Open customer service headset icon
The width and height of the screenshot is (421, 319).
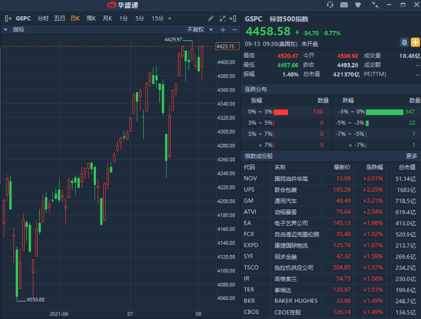[x=330, y=5]
